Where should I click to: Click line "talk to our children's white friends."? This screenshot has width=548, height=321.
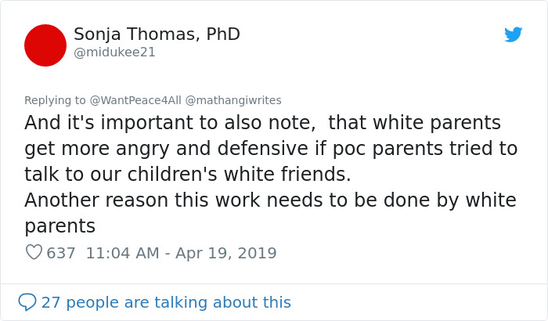point(188,175)
